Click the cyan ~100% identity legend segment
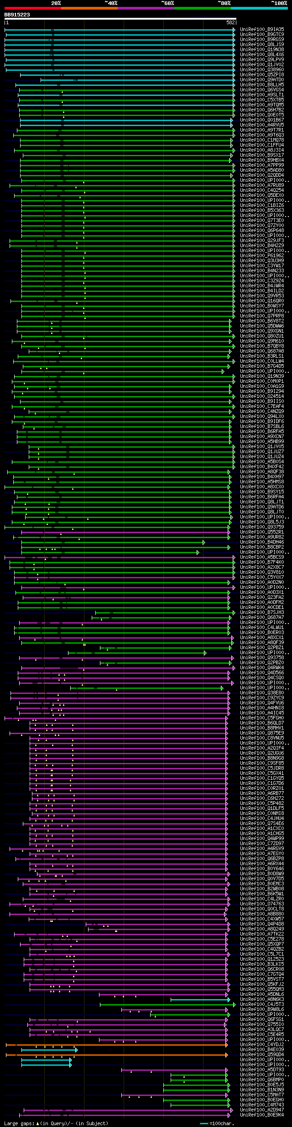 259,8
